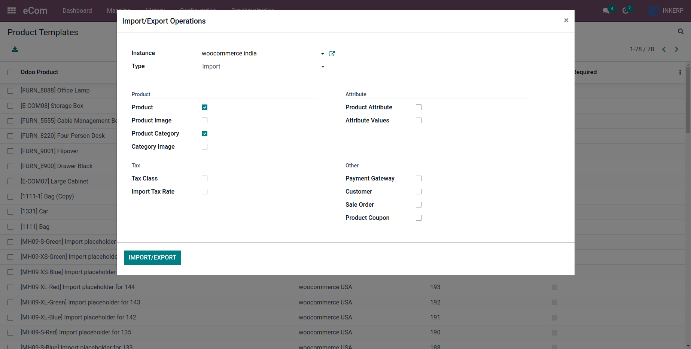Click the eCom app title
Viewport: 691px width, 349px height.
tap(35, 11)
